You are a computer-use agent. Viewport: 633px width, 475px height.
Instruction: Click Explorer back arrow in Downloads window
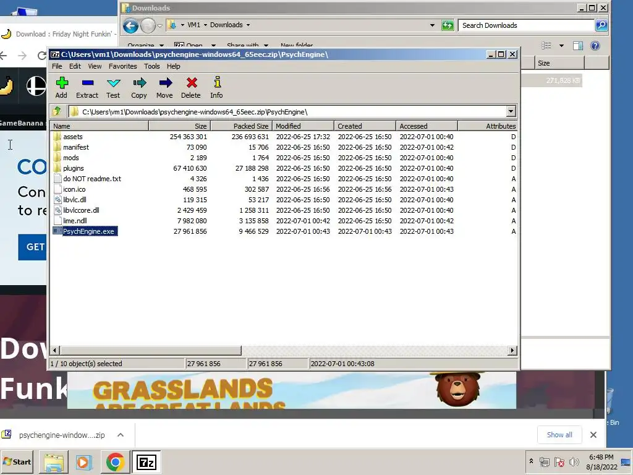[130, 26]
